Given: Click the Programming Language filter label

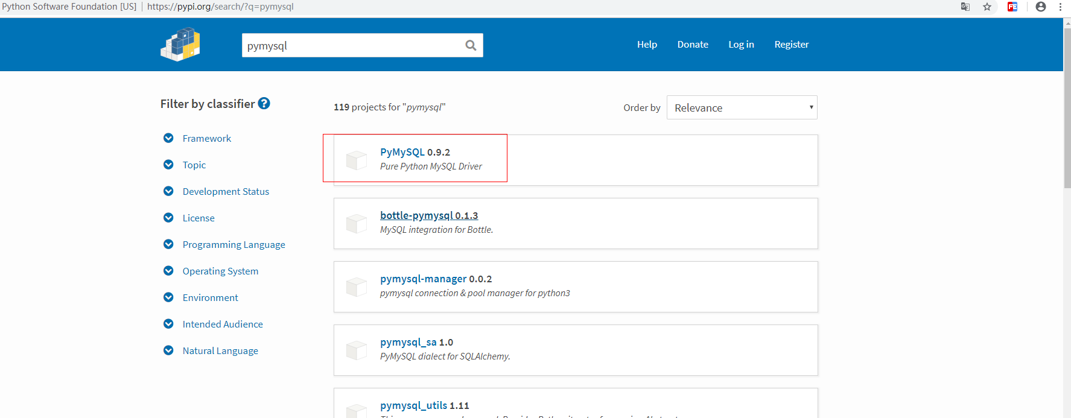Looking at the screenshot, I should click(234, 244).
